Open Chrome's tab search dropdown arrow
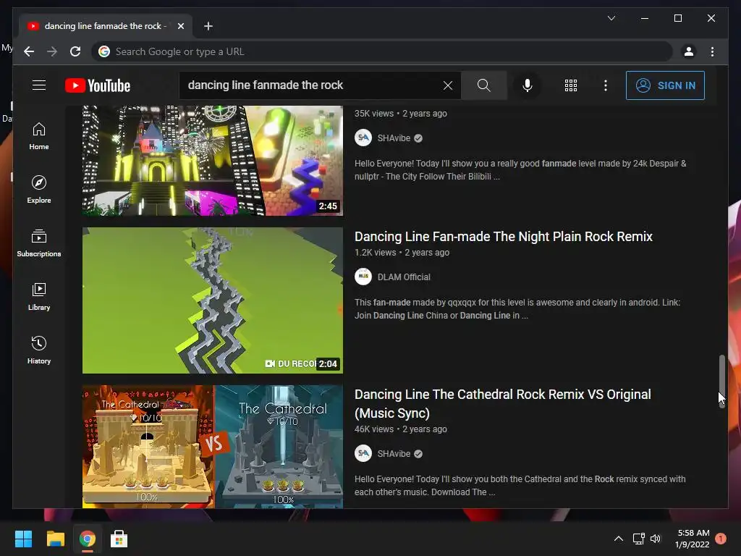The width and height of the screenshot is (741, 556). (x=611, y=18)
